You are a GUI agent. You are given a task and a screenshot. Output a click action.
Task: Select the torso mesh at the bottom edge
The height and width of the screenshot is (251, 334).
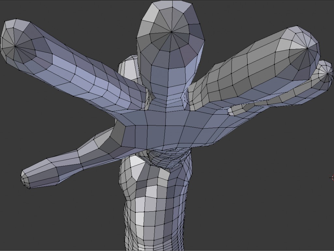click(x=153, y=241)
